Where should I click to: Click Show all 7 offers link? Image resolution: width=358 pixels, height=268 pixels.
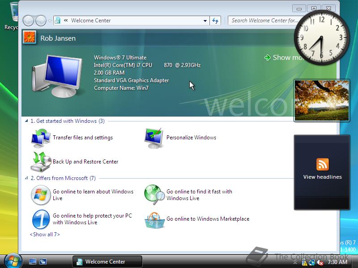pyautogui.click(x=45, y=234)
